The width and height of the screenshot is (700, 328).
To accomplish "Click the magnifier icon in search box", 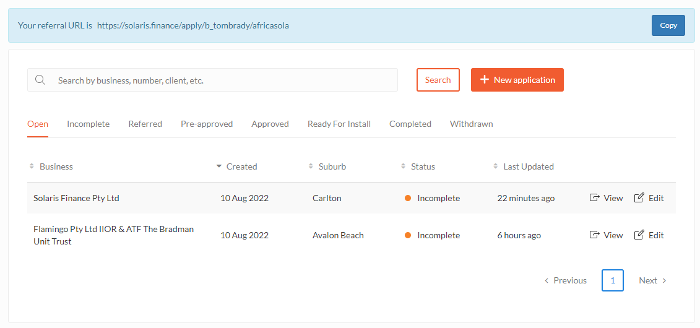I will [40, 80].
